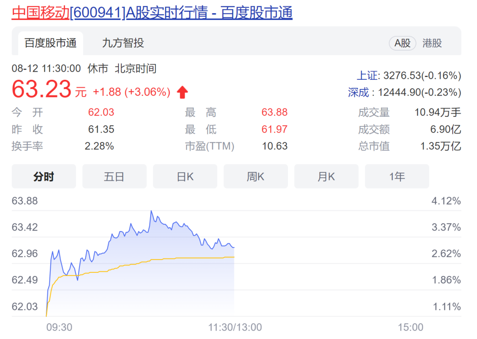Show the 1年 chart range
Screen dimensions: 477x339
coord(397,177)
